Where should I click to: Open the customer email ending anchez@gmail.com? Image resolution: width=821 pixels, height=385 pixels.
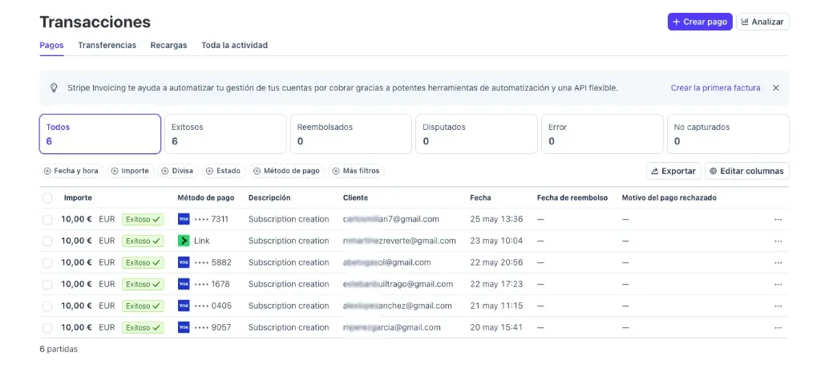(x=398, y=306)
